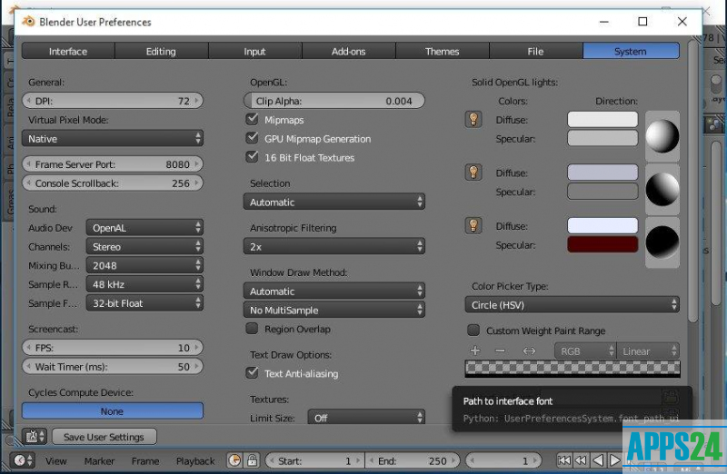Click the timeline End frame field

pos(413,460)
